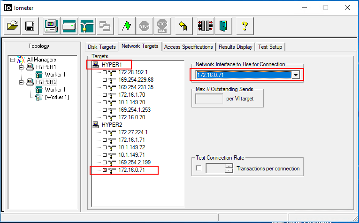Start new manager computer icon

click(51, 26)
